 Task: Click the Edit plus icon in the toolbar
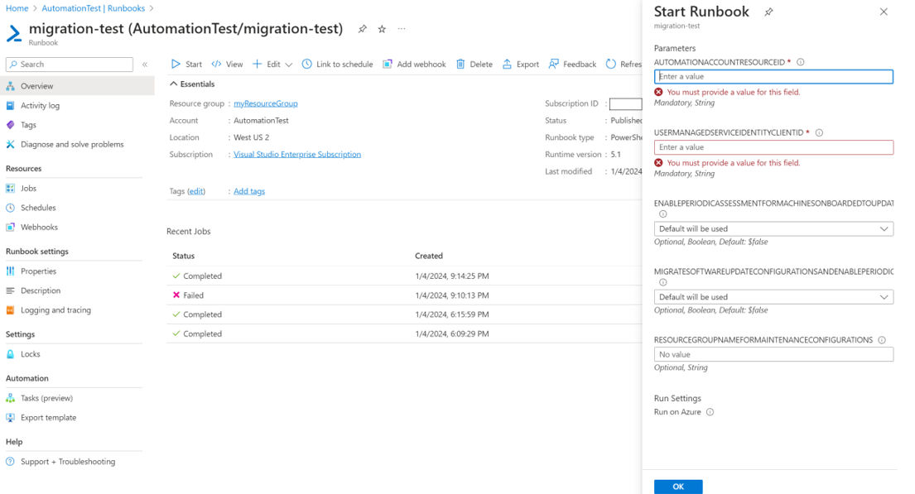click(257, 65)
